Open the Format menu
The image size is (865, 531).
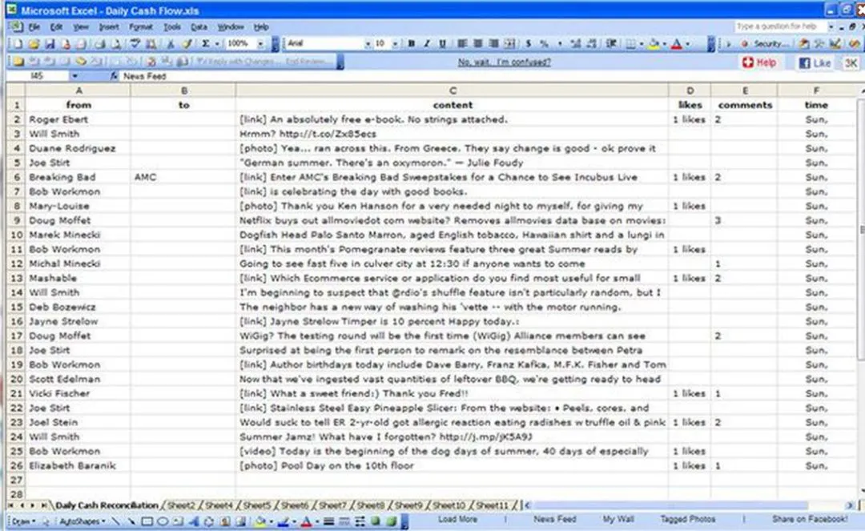pos(141,27)
